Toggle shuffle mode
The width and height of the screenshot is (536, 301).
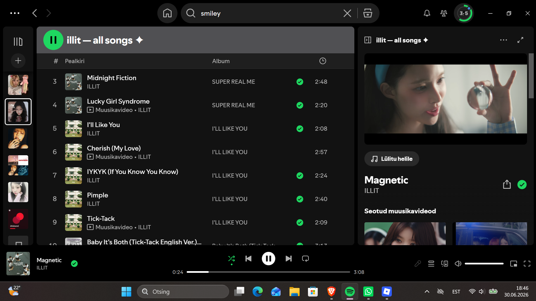(x=231, y=259)
